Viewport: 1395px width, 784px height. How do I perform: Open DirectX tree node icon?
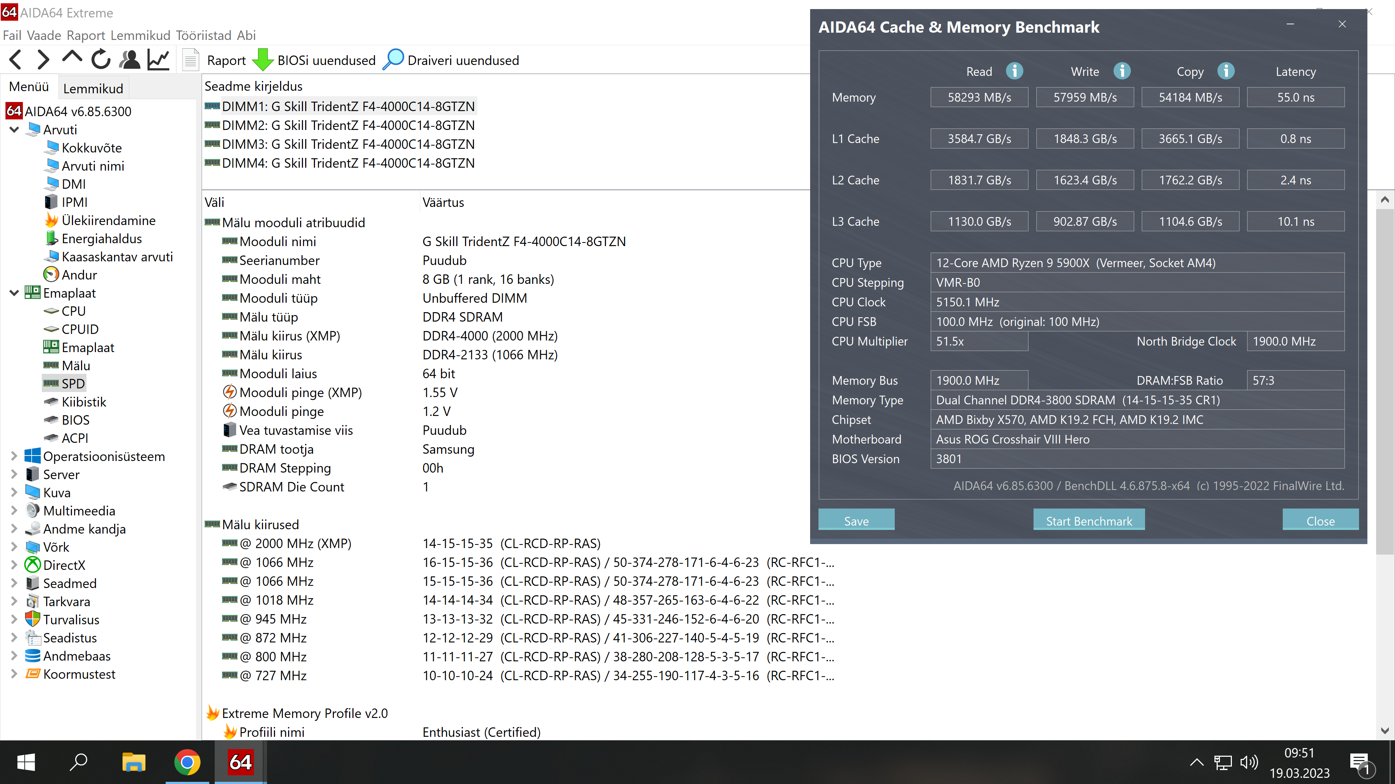pos(33,565)
